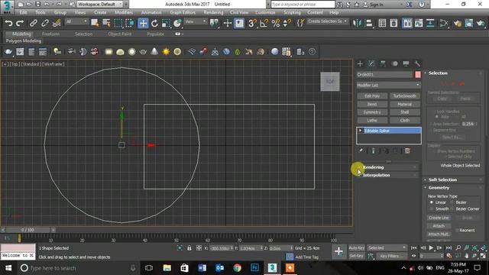Viewport: 489px width, 275px height.
Task: Click the time slider 0 / 100 handle
Action: click(x=28, y=230)
